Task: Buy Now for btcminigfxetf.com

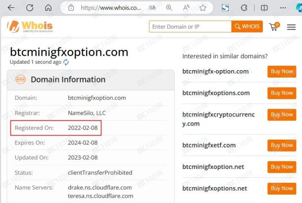Action: 282,145
